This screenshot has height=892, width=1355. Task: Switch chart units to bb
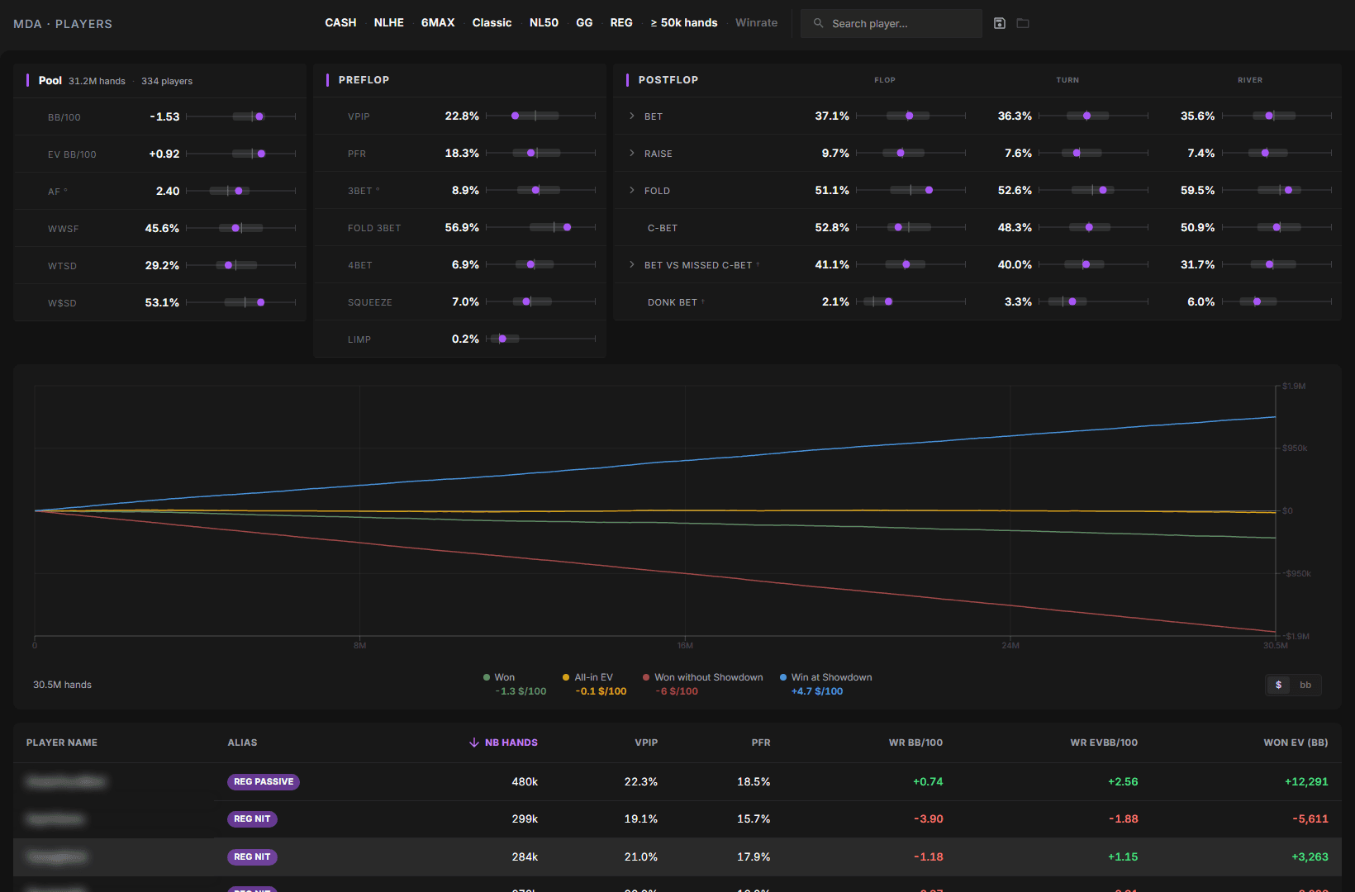(x=1305, y=685)
